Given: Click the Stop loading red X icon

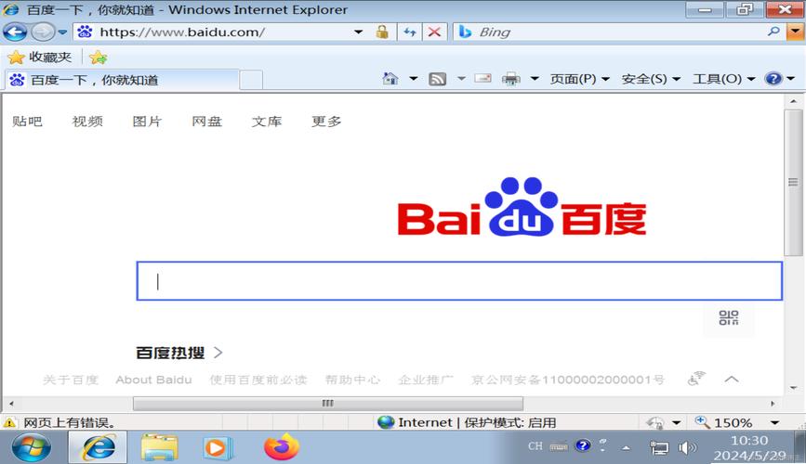Looking at the screenshot, I should 434,32.
